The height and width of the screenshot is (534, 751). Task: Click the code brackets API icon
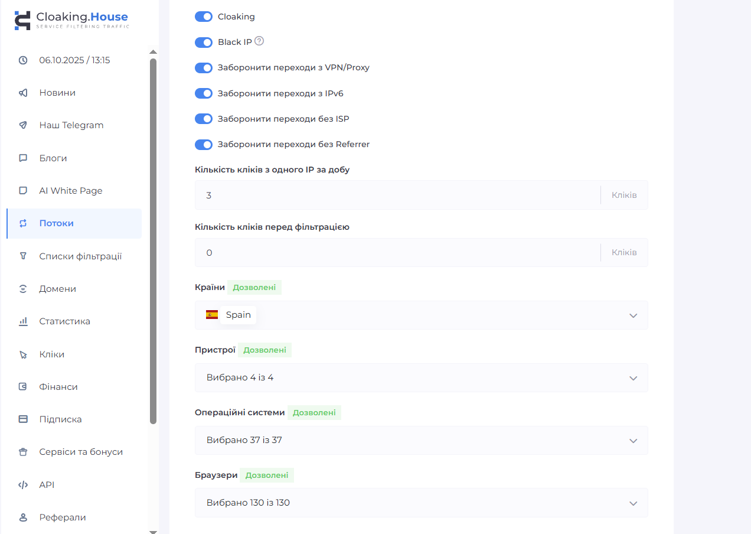(x=23, y=485)
